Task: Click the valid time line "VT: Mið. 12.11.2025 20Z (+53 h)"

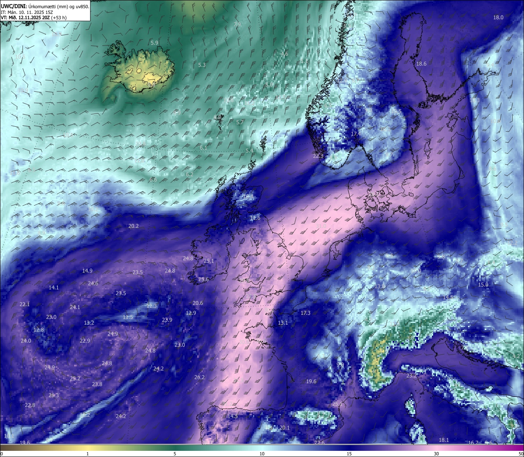Action: [34, 18]
